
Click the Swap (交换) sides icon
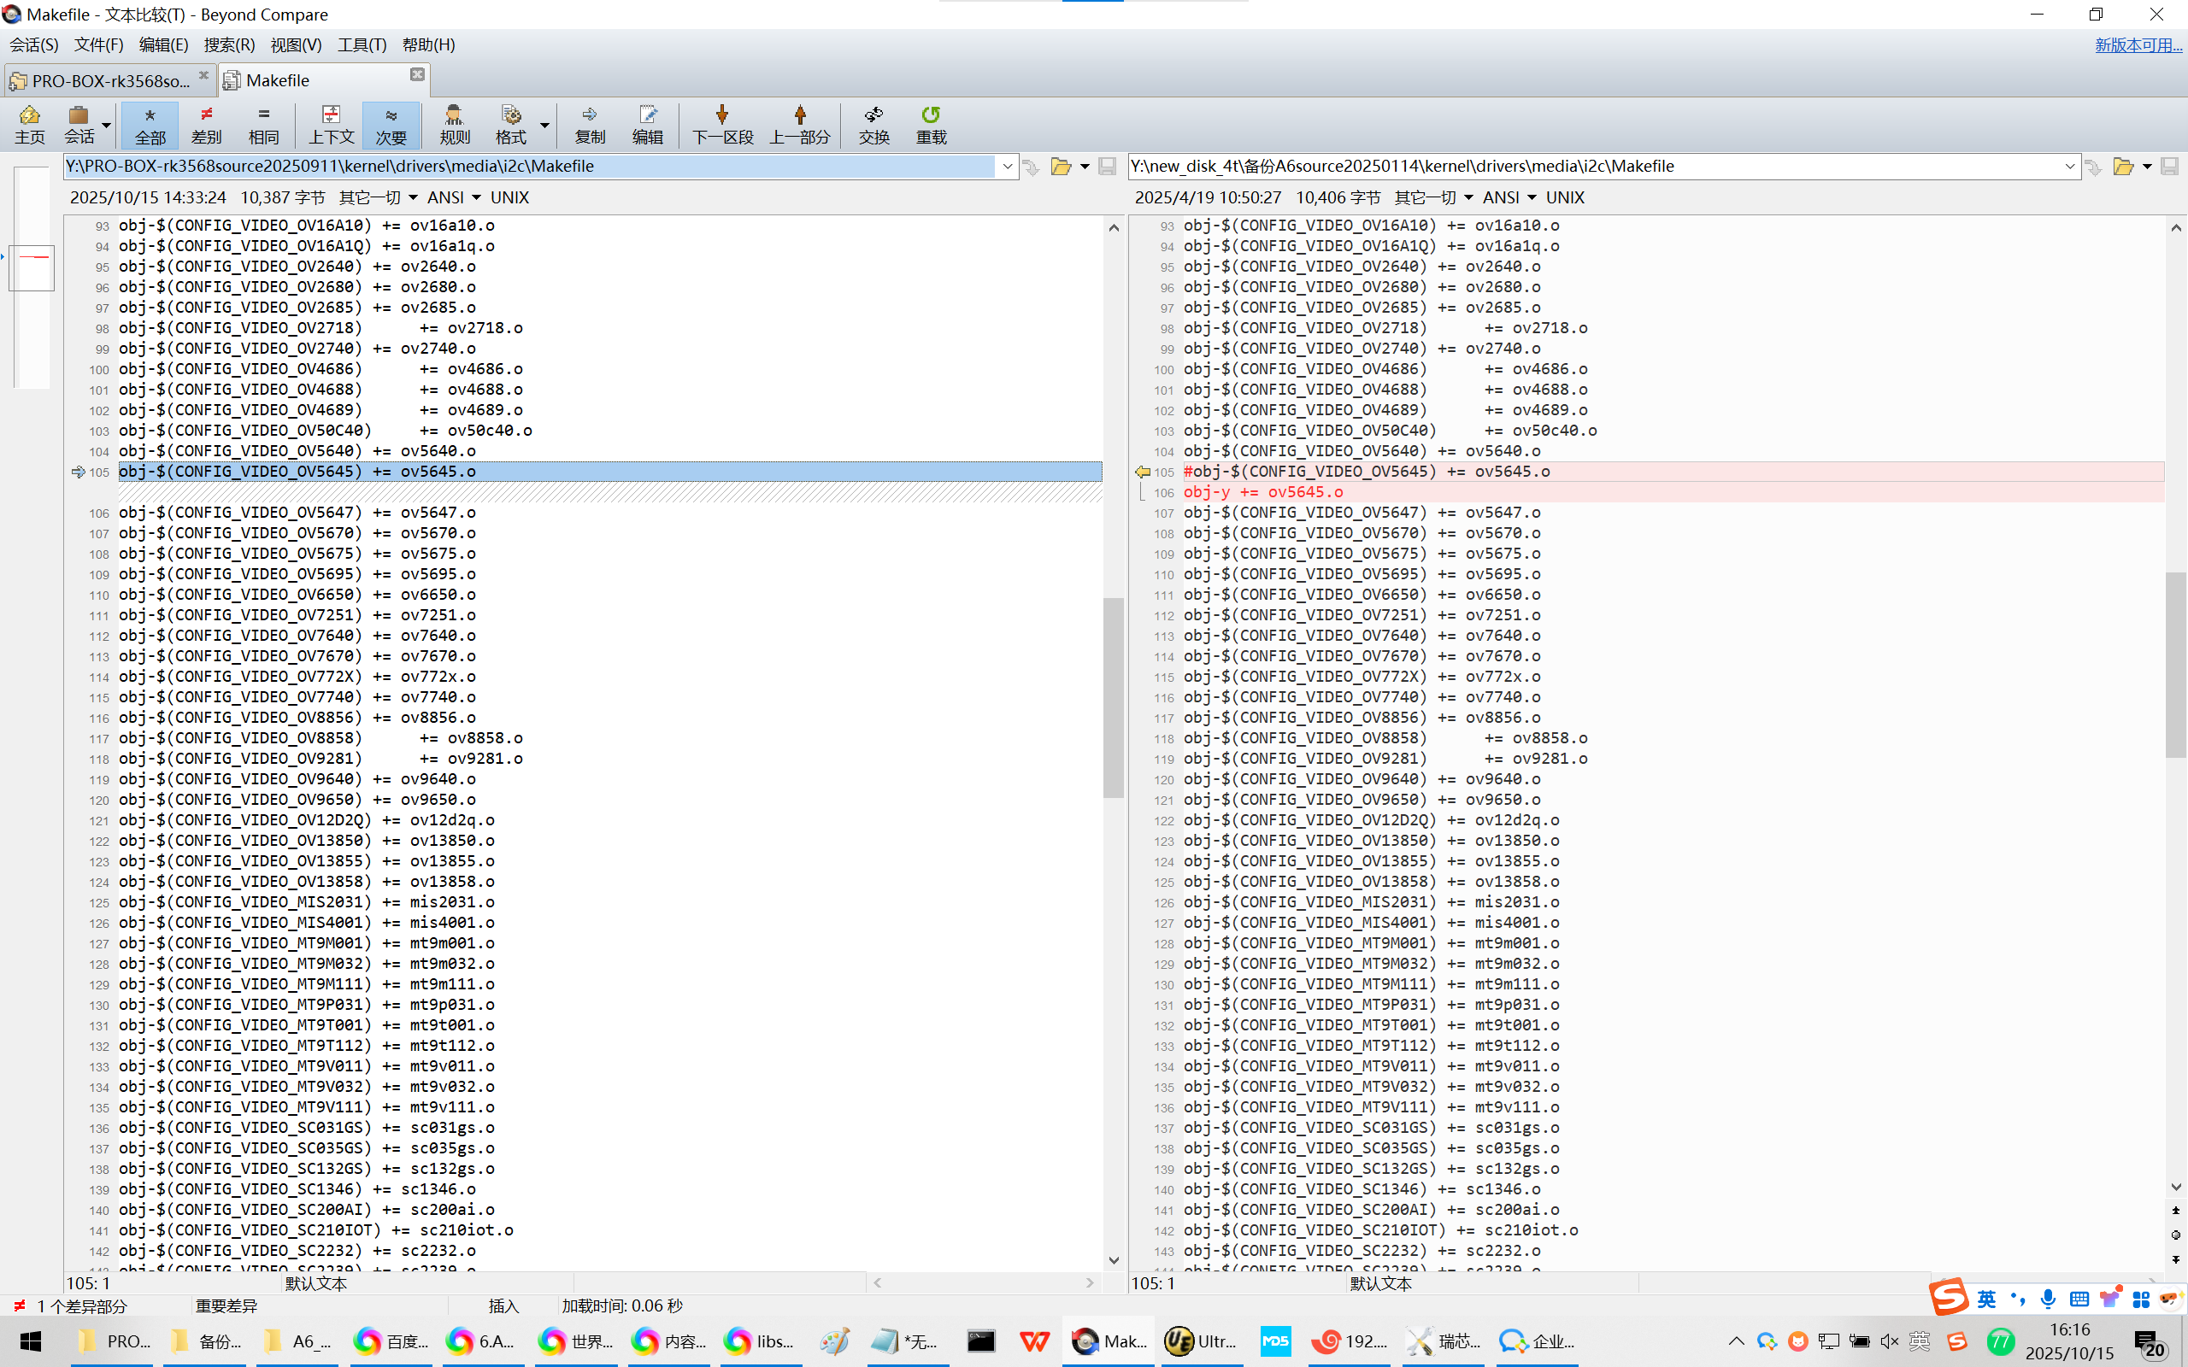(873, 124)
